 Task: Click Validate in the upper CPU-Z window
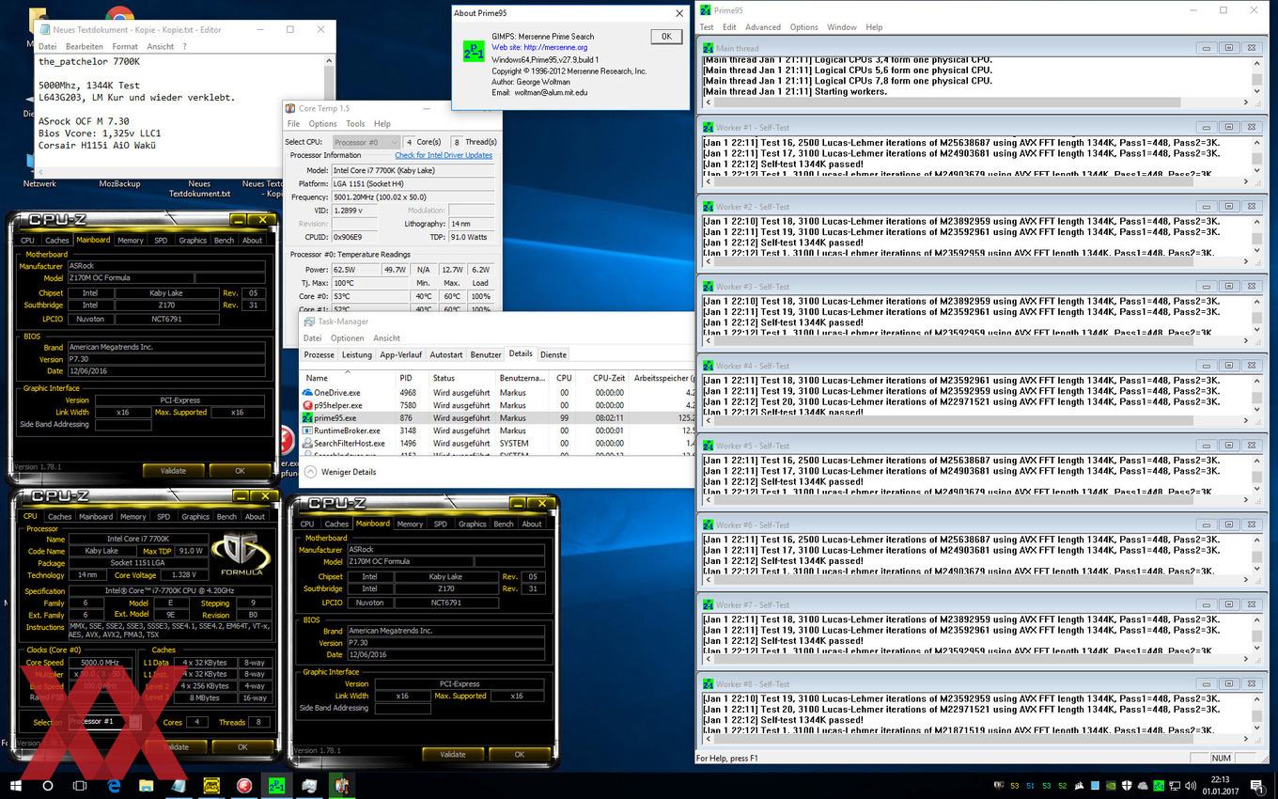coord(173,470)
